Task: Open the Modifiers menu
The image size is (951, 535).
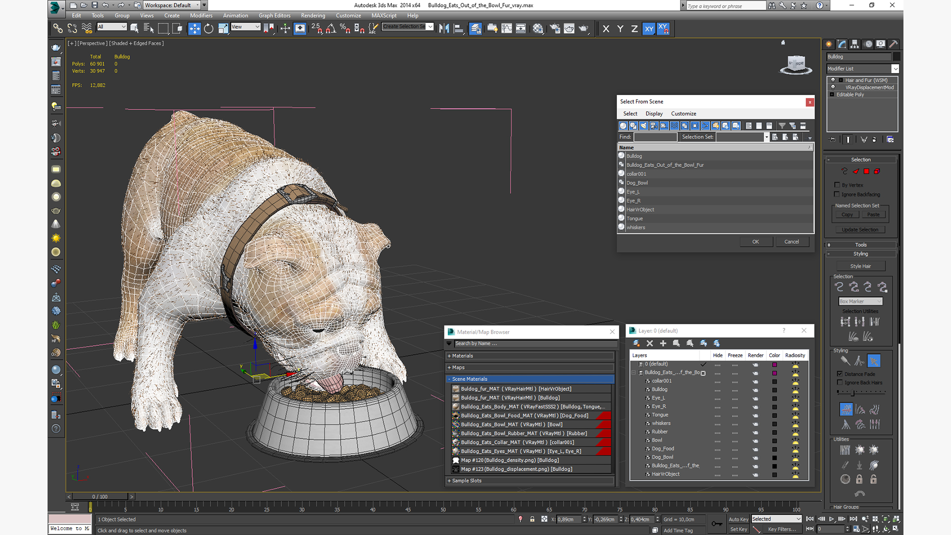Action: (201, 15)
